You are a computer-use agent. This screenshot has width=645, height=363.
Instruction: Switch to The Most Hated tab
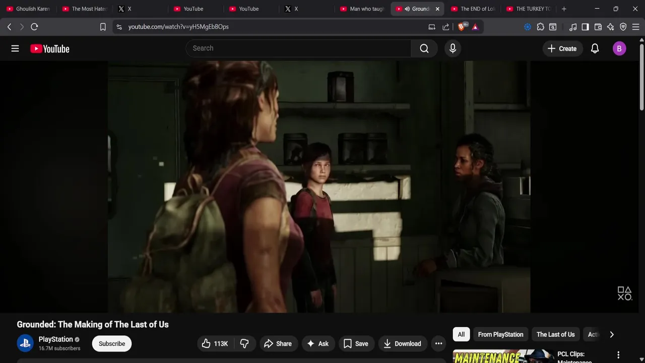pos(84,9)
